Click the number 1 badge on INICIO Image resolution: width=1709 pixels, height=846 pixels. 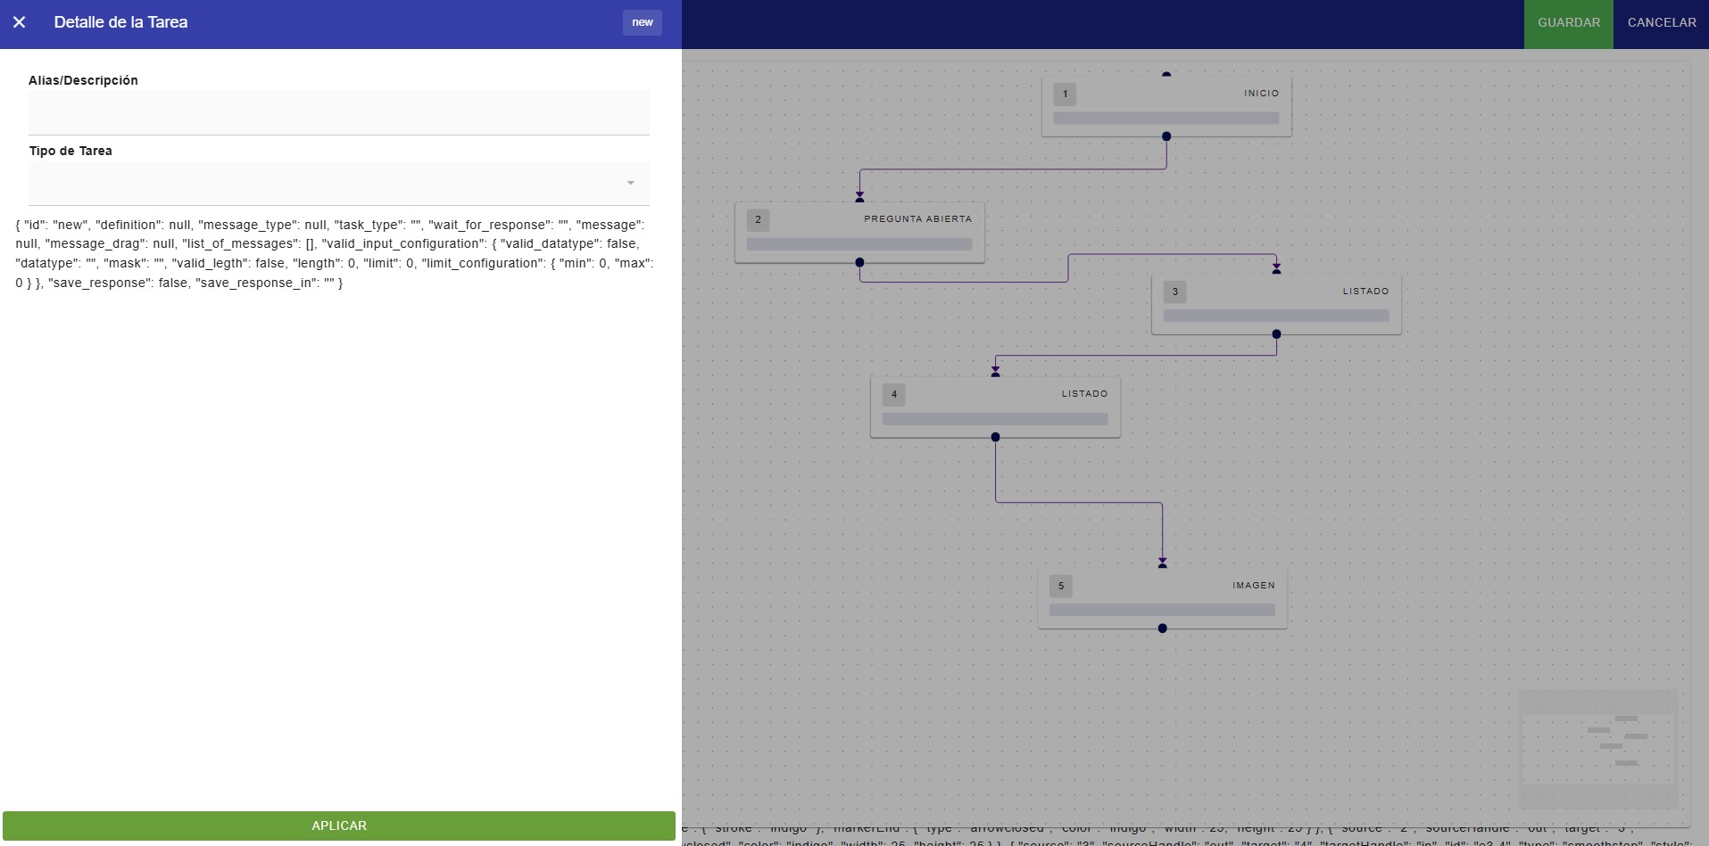[1065, 94]
